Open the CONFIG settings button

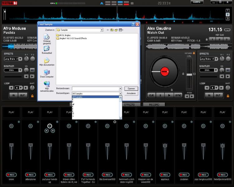197,2
